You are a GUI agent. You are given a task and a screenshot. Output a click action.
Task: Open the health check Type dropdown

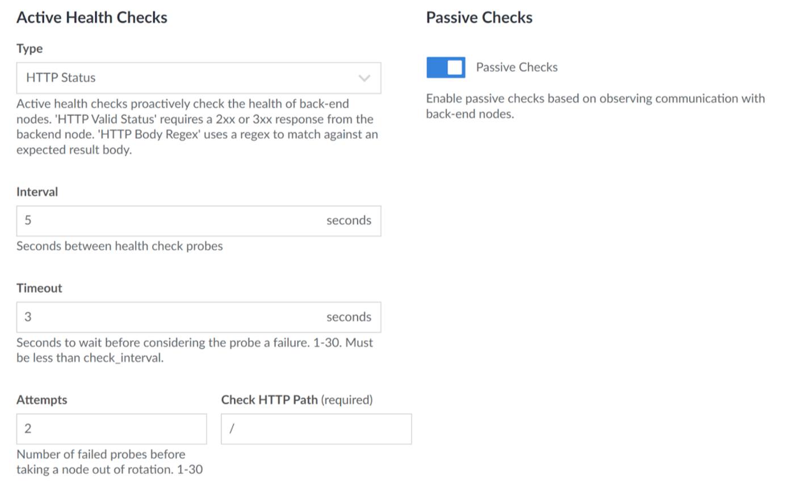point(198,78)
